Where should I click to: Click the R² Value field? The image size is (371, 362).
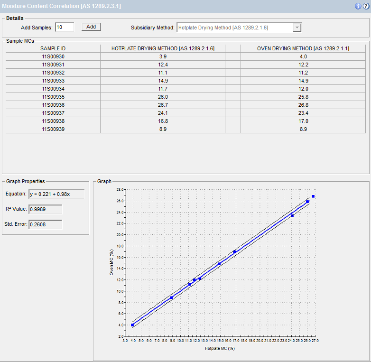pyautogui.click(x=45, y=209)
